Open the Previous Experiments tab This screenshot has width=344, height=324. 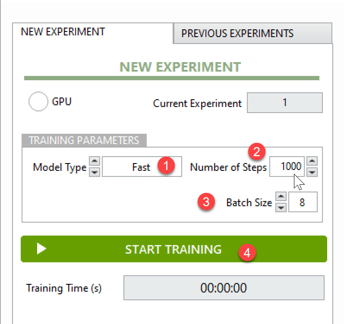tap(237, 33)
